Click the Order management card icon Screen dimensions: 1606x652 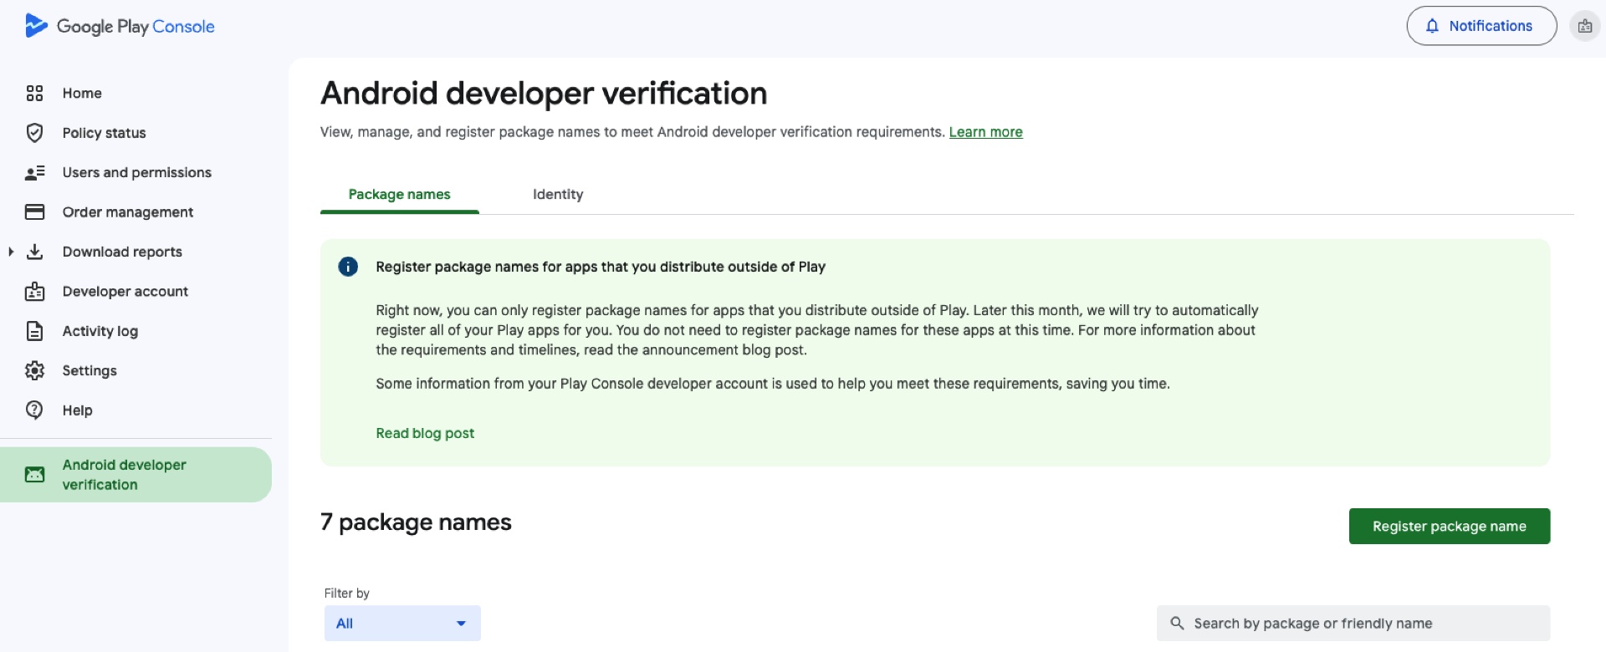tap(34, 212)
